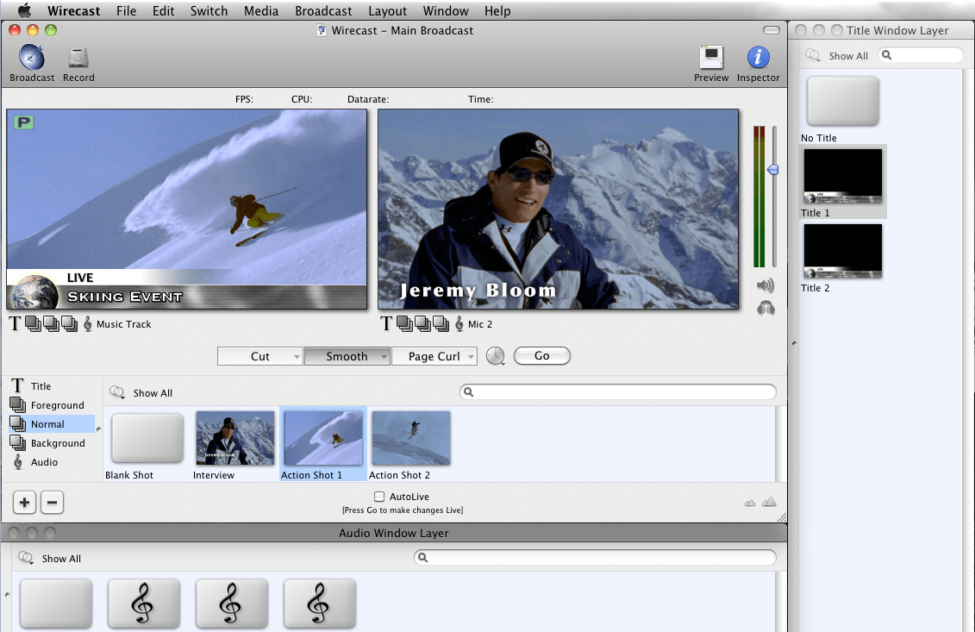The image size is (975, 632).
Task: Select the Audio layer in the layer list
Action: pyautogui.click(x=52, y=462)
